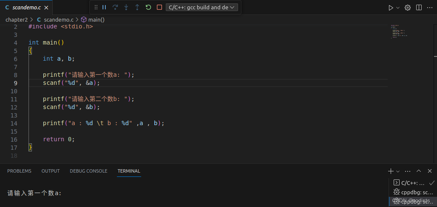Open the terminal panel ellipsis menu
Screen dimensions: 437x207
coord(408,171)
